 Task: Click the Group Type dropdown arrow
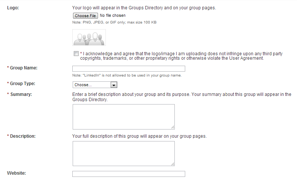coord(114,85)
